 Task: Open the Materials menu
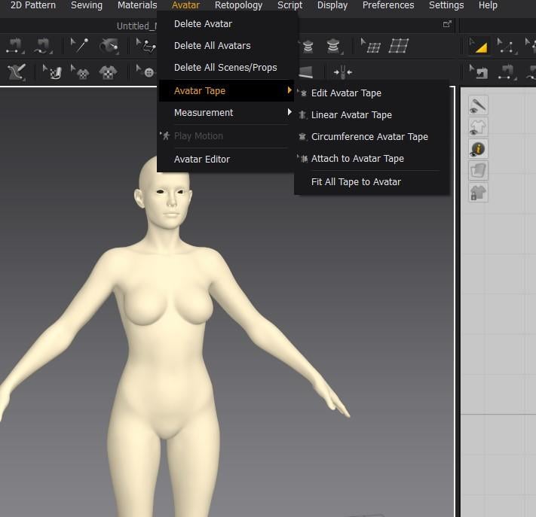[136, 5]
